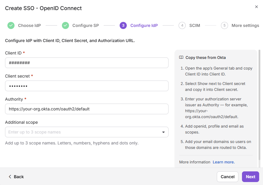Click instruction 'Enter your authorization server issuer'
This screenshot has width=263, height=185.
217,108
